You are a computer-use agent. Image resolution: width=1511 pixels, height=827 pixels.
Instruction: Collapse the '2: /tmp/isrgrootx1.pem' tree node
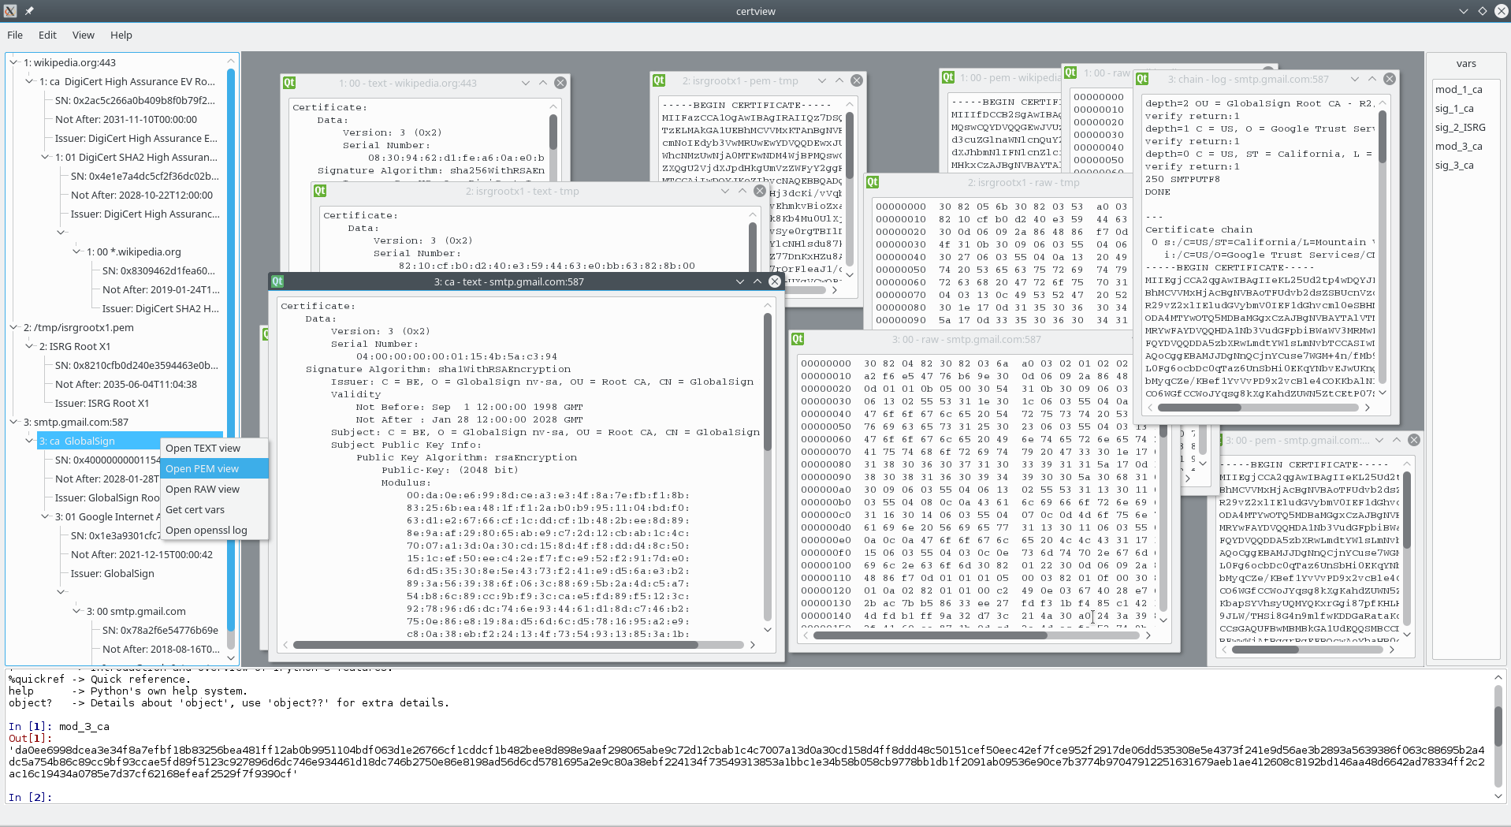point(13,327)
